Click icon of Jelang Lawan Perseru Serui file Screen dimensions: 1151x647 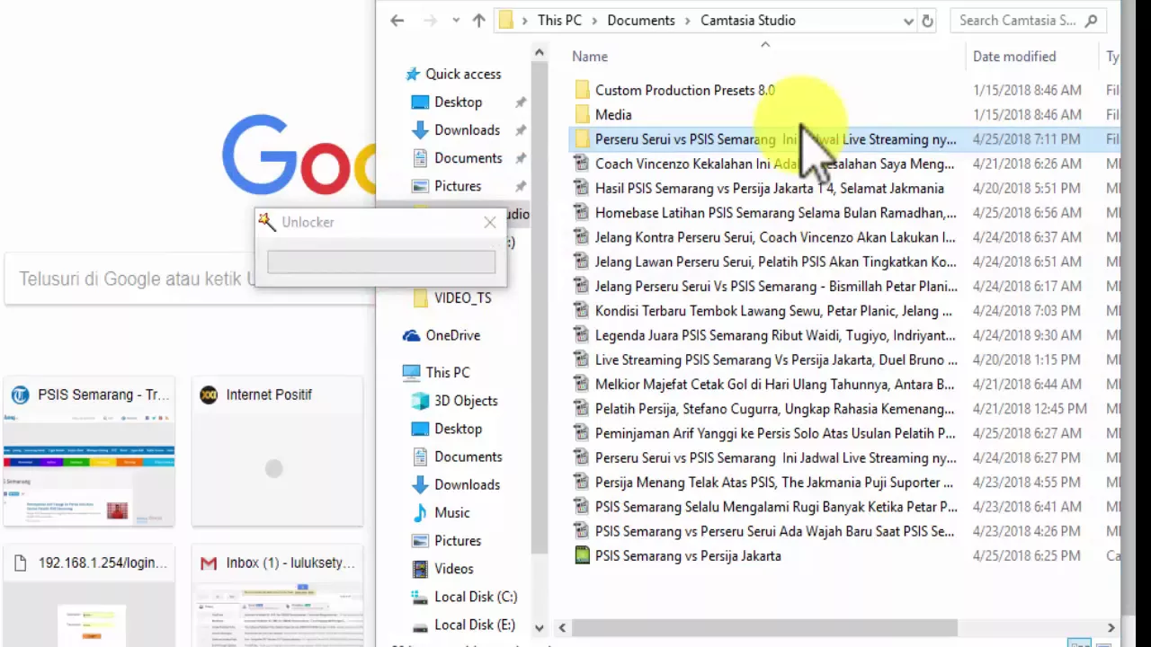pos(582,261)
